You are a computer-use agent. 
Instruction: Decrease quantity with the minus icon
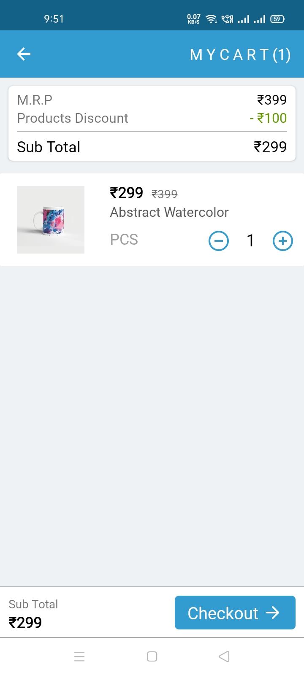pos(219,241)
